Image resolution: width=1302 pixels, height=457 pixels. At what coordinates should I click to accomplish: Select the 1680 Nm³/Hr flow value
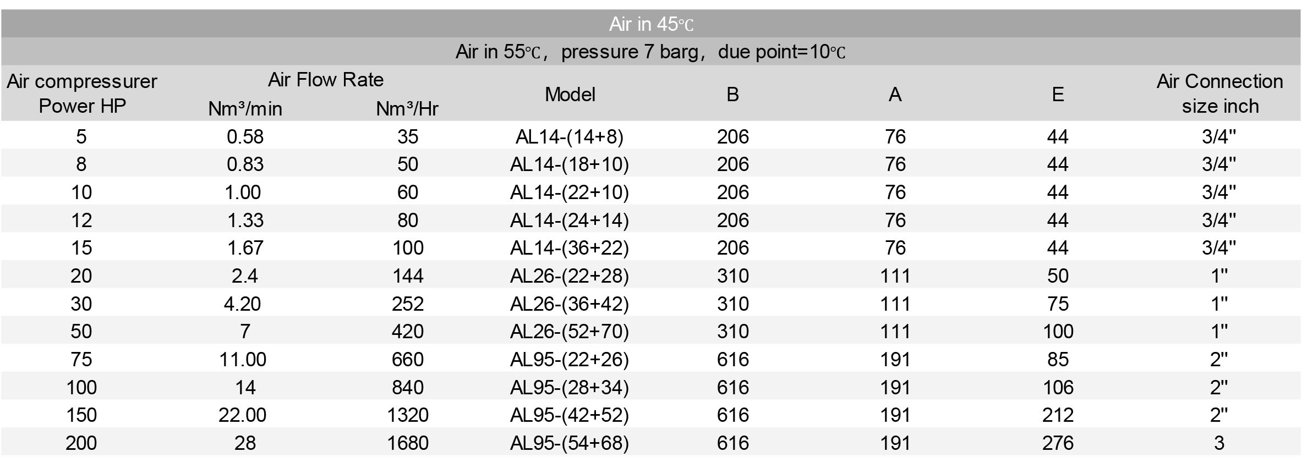tap(407, 443)
